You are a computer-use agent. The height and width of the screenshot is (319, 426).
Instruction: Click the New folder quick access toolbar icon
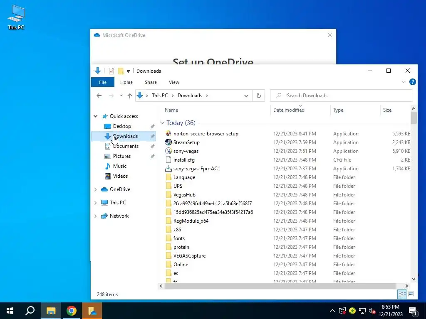pyautogui.click(x=121, y=71)
